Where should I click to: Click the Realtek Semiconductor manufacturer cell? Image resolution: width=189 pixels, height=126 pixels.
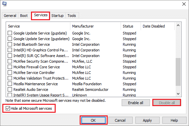[x=90, y=90]
